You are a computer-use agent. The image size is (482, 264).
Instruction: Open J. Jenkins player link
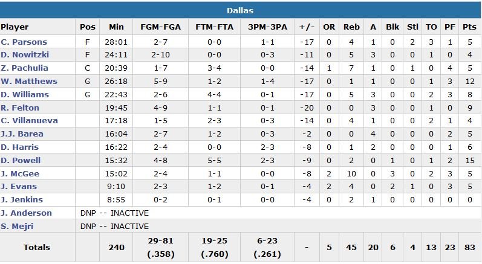[21, 200]
